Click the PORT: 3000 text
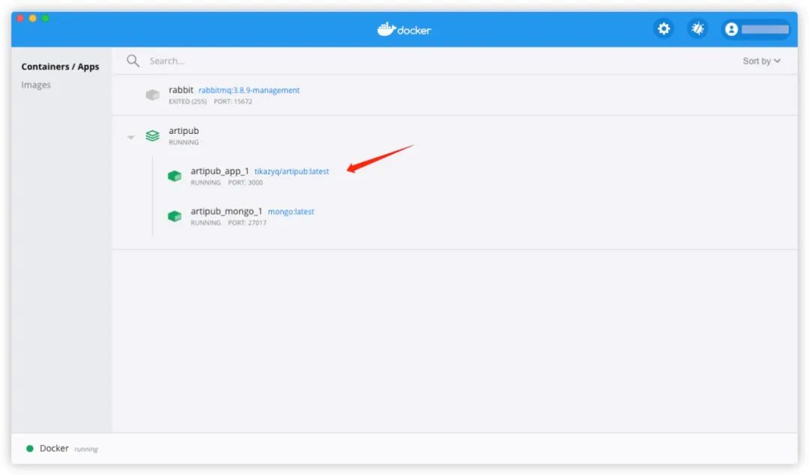 coord(246,183)
